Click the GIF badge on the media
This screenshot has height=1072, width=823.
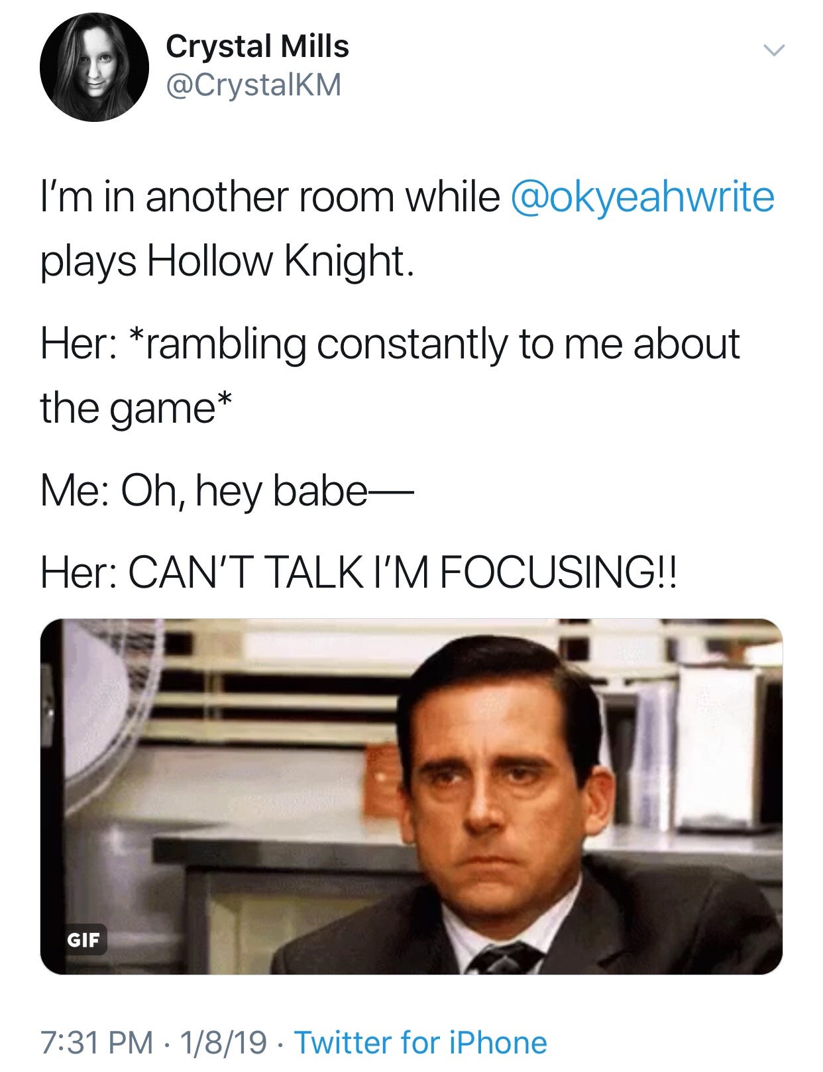pyautogui.click(x=84, y=939)
